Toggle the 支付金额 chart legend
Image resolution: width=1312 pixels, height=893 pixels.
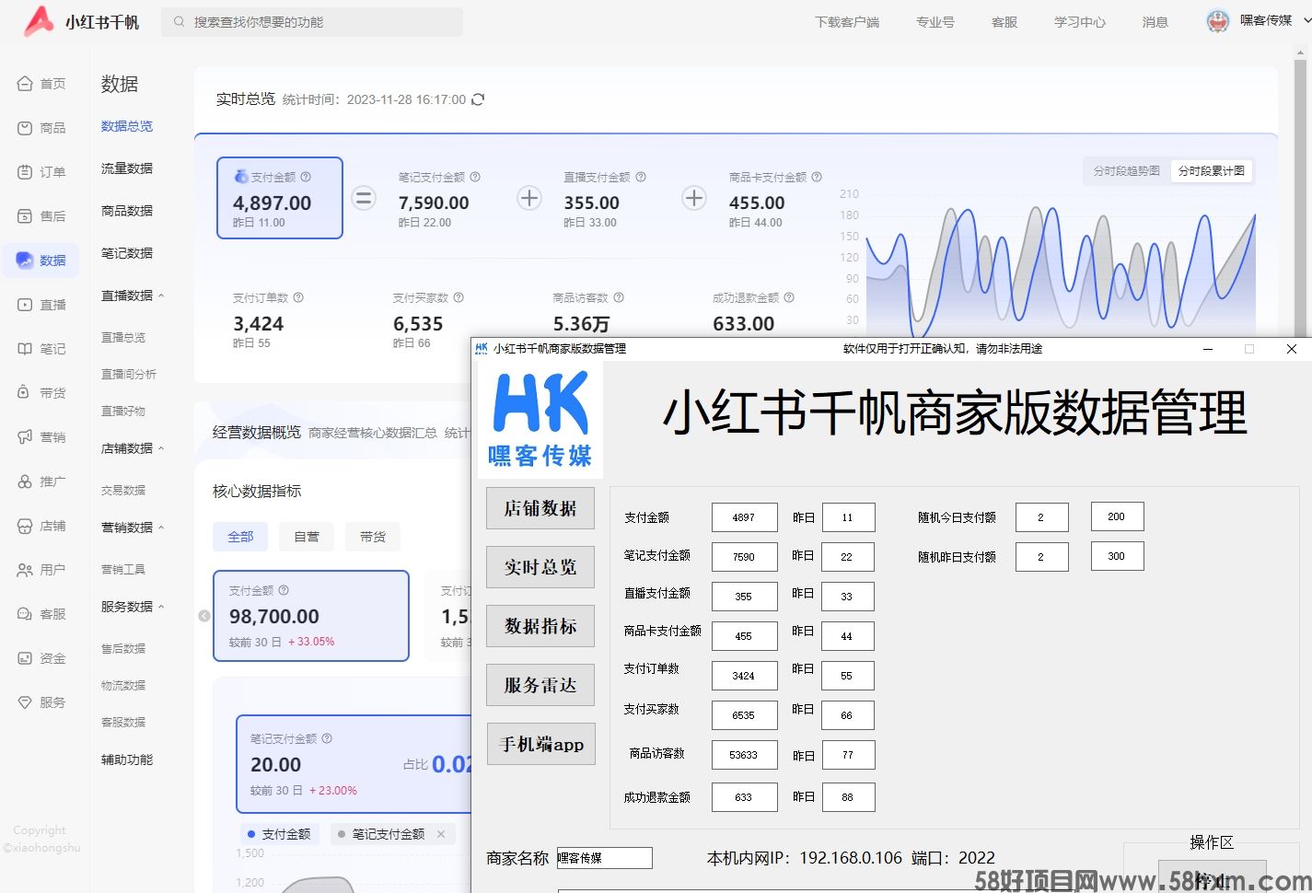[278, 834]
